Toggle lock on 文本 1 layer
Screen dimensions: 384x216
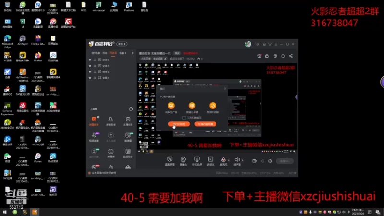pyautogui.click(x=95, y=66)
